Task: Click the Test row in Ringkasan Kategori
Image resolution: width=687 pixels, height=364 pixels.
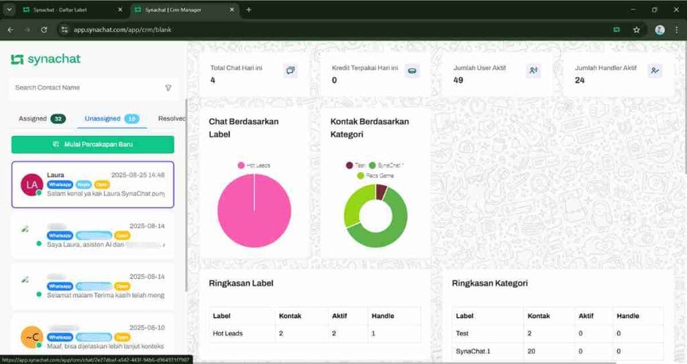Action: click(558, 333)
